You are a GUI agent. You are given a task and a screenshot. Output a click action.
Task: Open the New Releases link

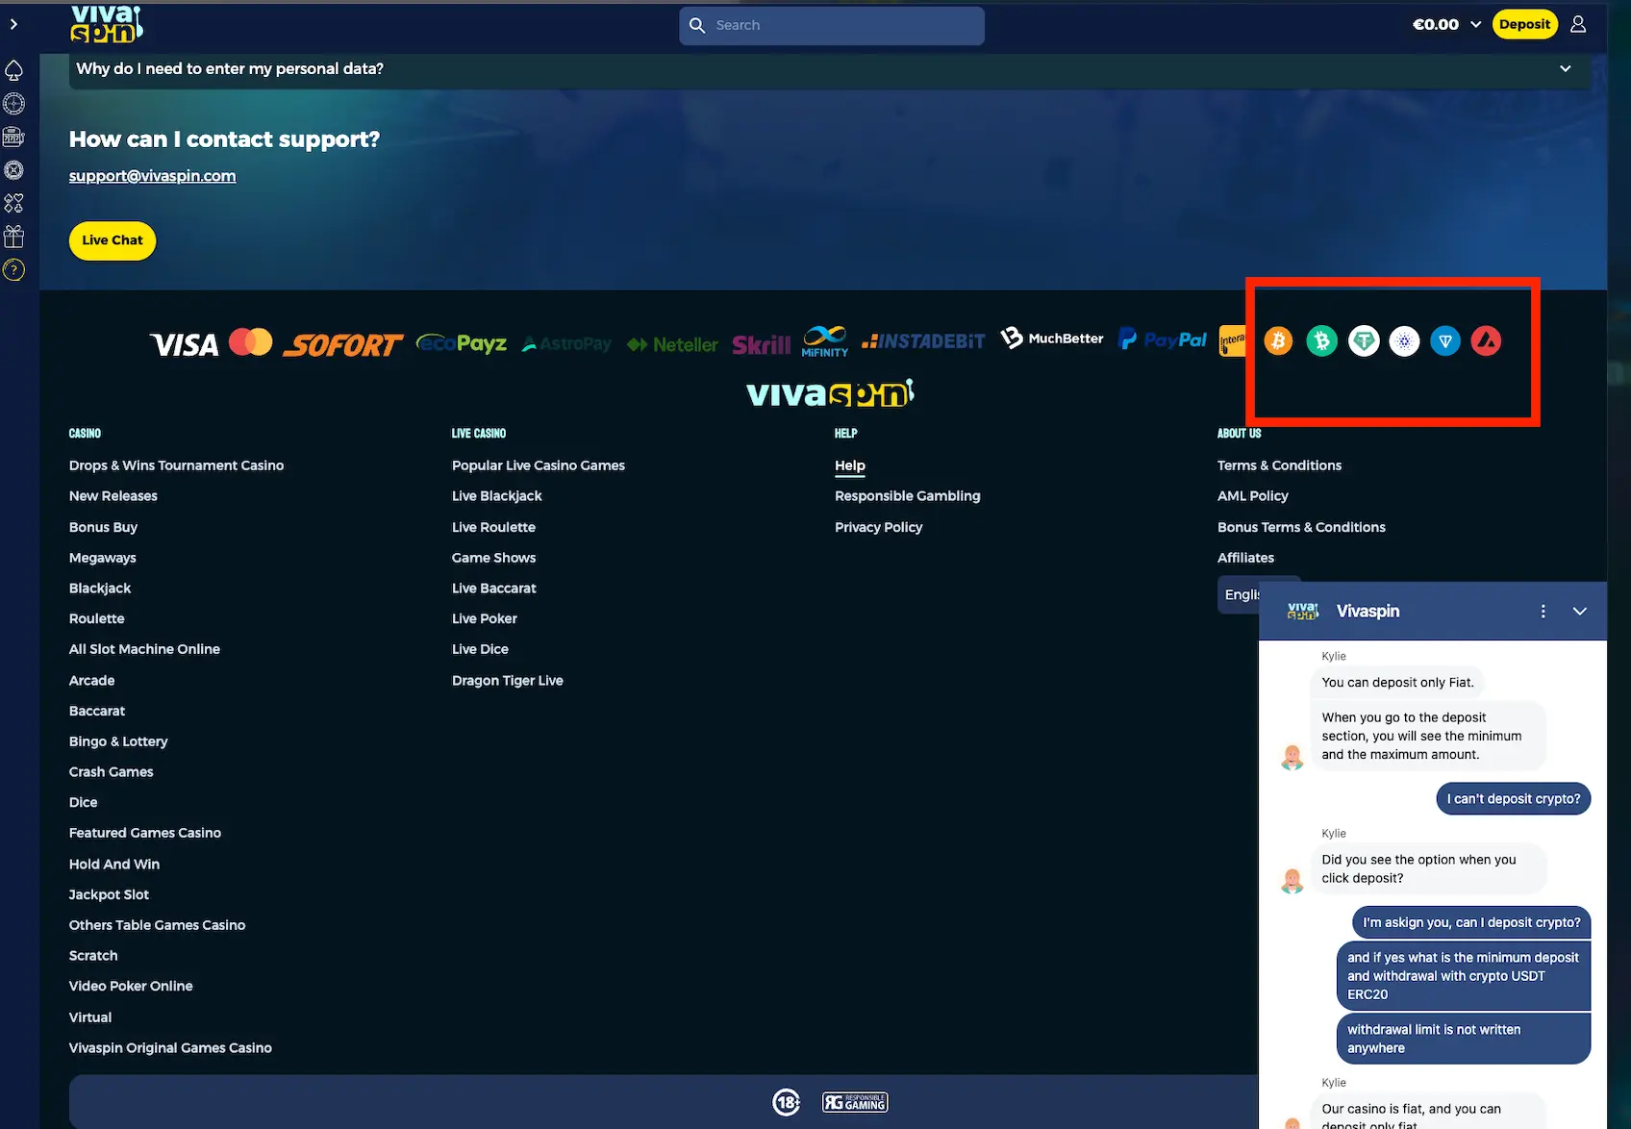[113, 496]
